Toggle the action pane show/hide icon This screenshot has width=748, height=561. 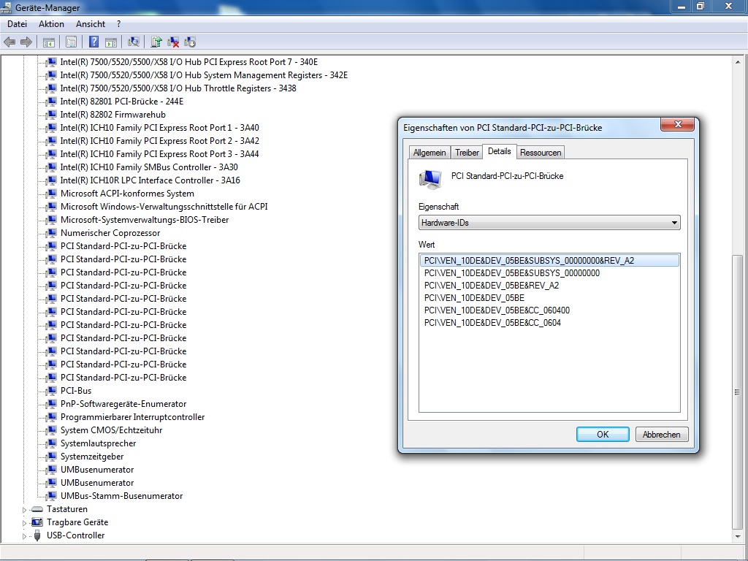tap(111, 42)
